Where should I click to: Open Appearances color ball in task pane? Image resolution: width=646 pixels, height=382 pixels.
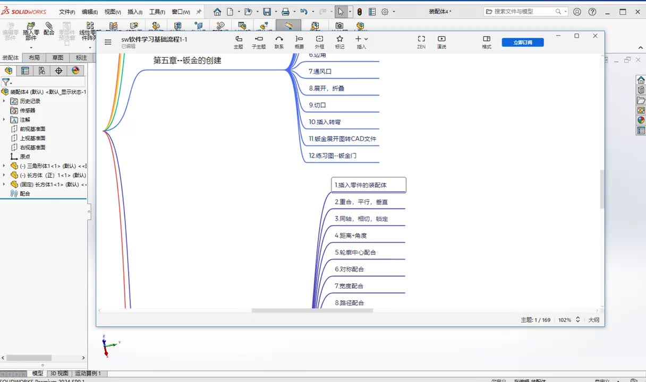pyautogui.click(x=641, y=120)
